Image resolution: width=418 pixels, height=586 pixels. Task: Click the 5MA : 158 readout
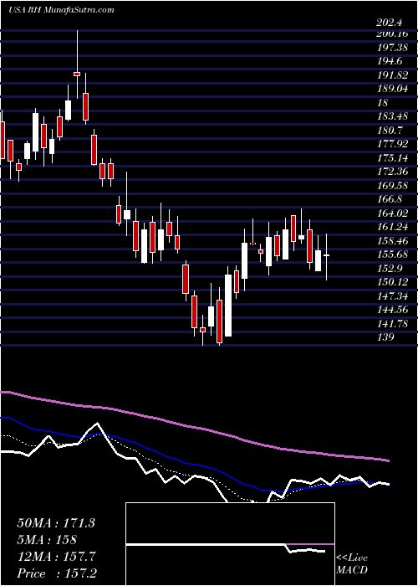click(47, 540)
